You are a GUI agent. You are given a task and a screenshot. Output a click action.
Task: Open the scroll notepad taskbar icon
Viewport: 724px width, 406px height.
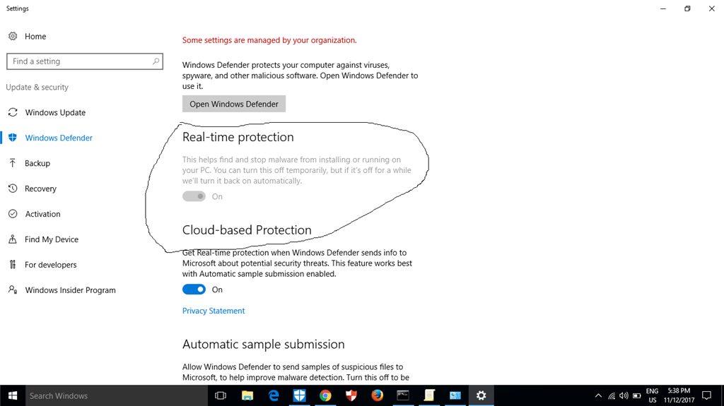[429, 395]
